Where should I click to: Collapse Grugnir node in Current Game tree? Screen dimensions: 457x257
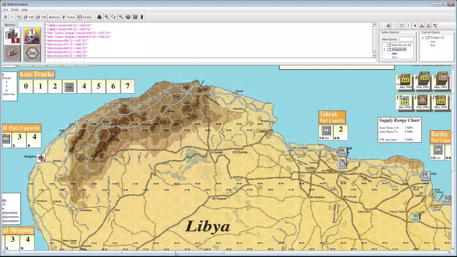coord(423,37)
